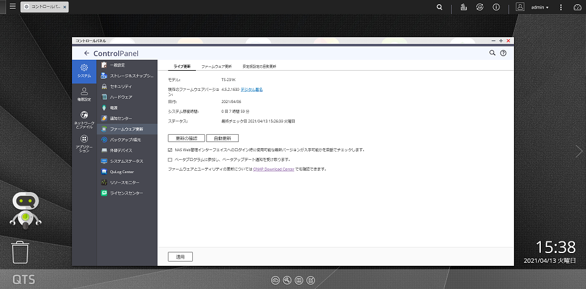
Task: Open the dashboard gauge icon
Action: tap(577, 7)
